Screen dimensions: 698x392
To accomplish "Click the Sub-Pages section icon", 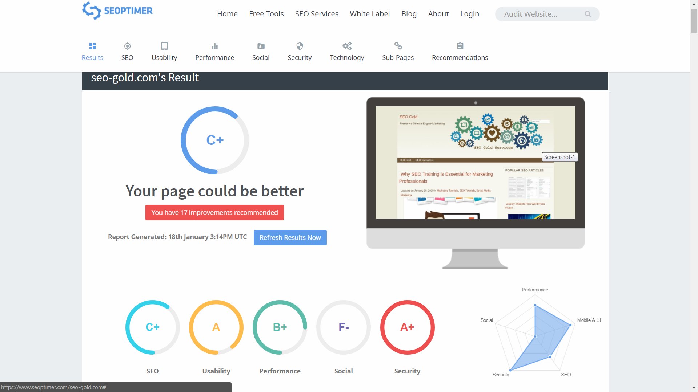I will click(398, 45).
